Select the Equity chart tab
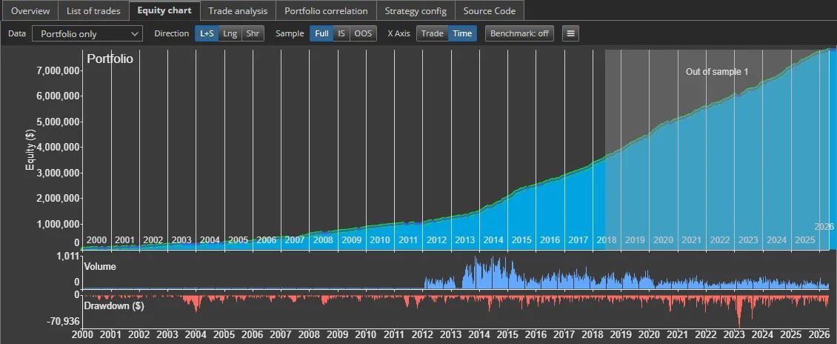The height and width of the screenshot is (344, 837). point(164,10)
